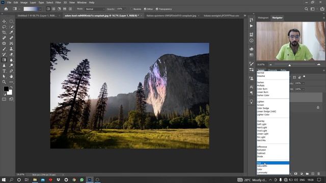
Task: Open the Windows Start menu
Action: pyautogui.click(x=4, y=179)
